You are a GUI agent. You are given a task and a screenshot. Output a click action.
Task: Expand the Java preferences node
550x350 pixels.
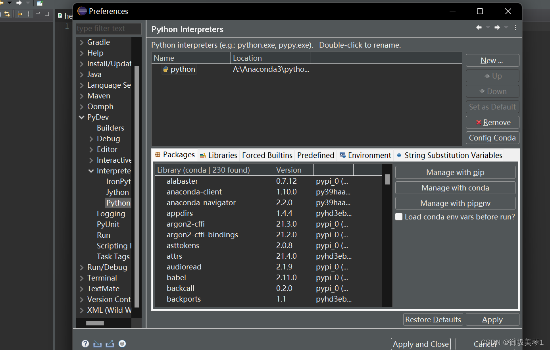82,75
